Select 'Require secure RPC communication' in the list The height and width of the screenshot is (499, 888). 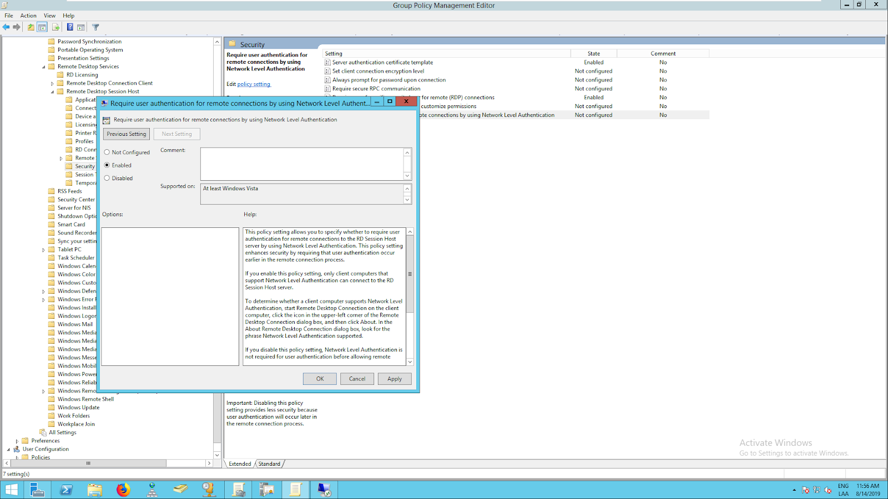516,89
